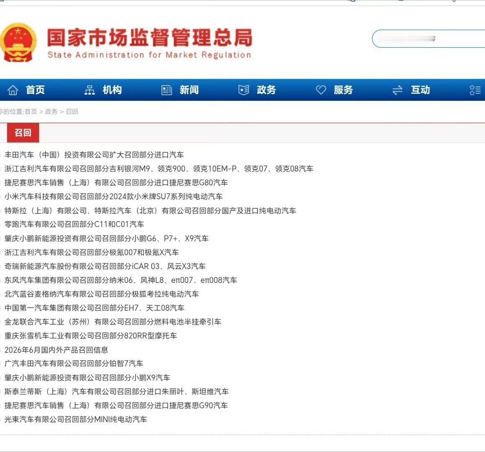The width and height of the screenshot is (485, 452).
Task: Open the 政务 navigation menu
Action: [x=266, y=90]
